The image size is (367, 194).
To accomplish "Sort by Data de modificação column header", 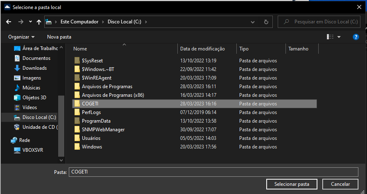I will pos(202,49).
